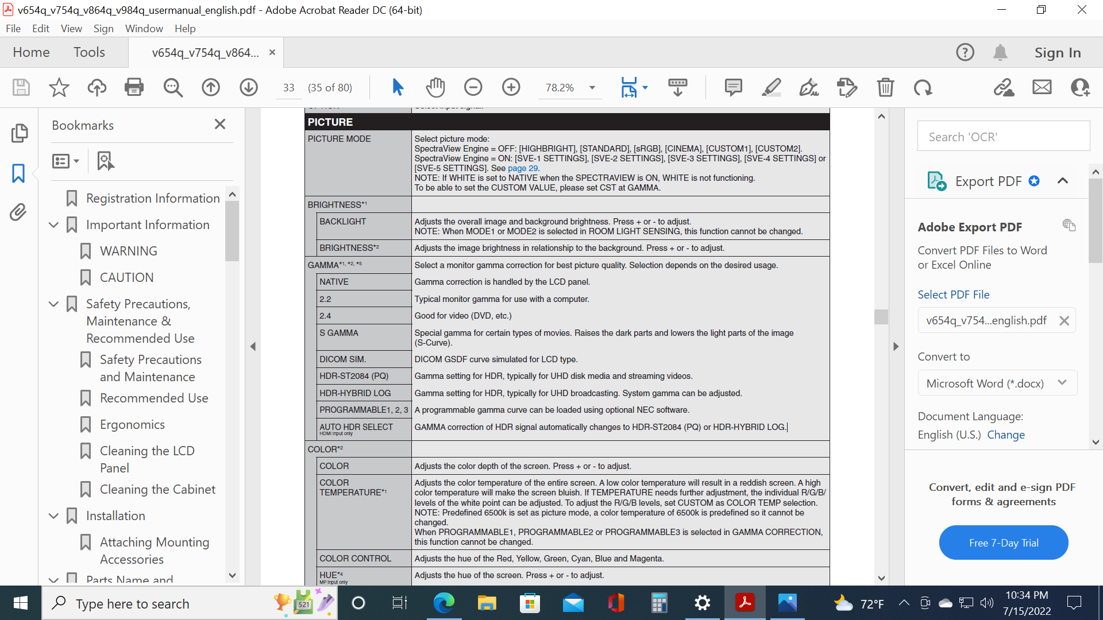Image resolution: width=1103 pixels, height=620 pixels.
Task: Select the Hand tool icon
Action: 435,86
